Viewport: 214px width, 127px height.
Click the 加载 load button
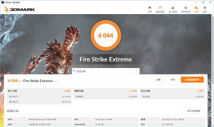(x=158, y=80)
